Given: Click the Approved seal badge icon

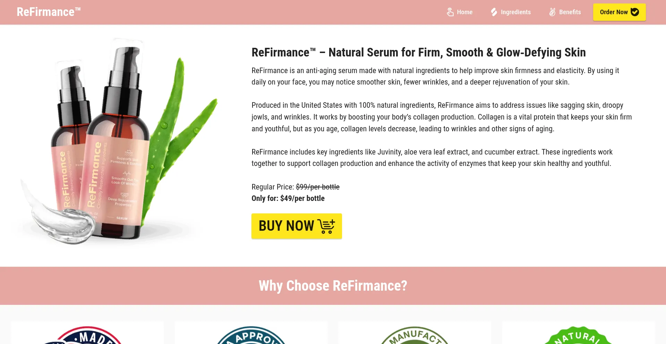Looking at the screenshot, I should point(251,335).
